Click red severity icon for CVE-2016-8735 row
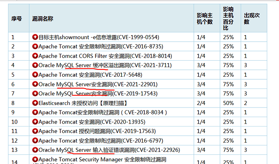The image size is (279, 164). 35,46
